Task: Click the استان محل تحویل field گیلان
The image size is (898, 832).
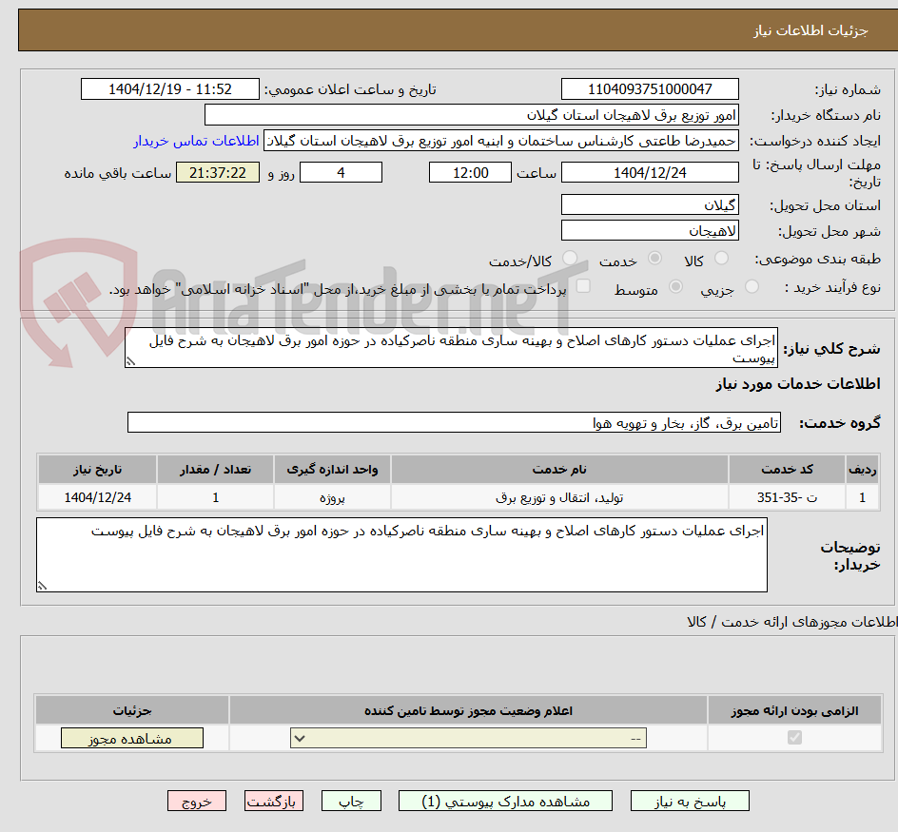Action: click(x=650, y=205)
